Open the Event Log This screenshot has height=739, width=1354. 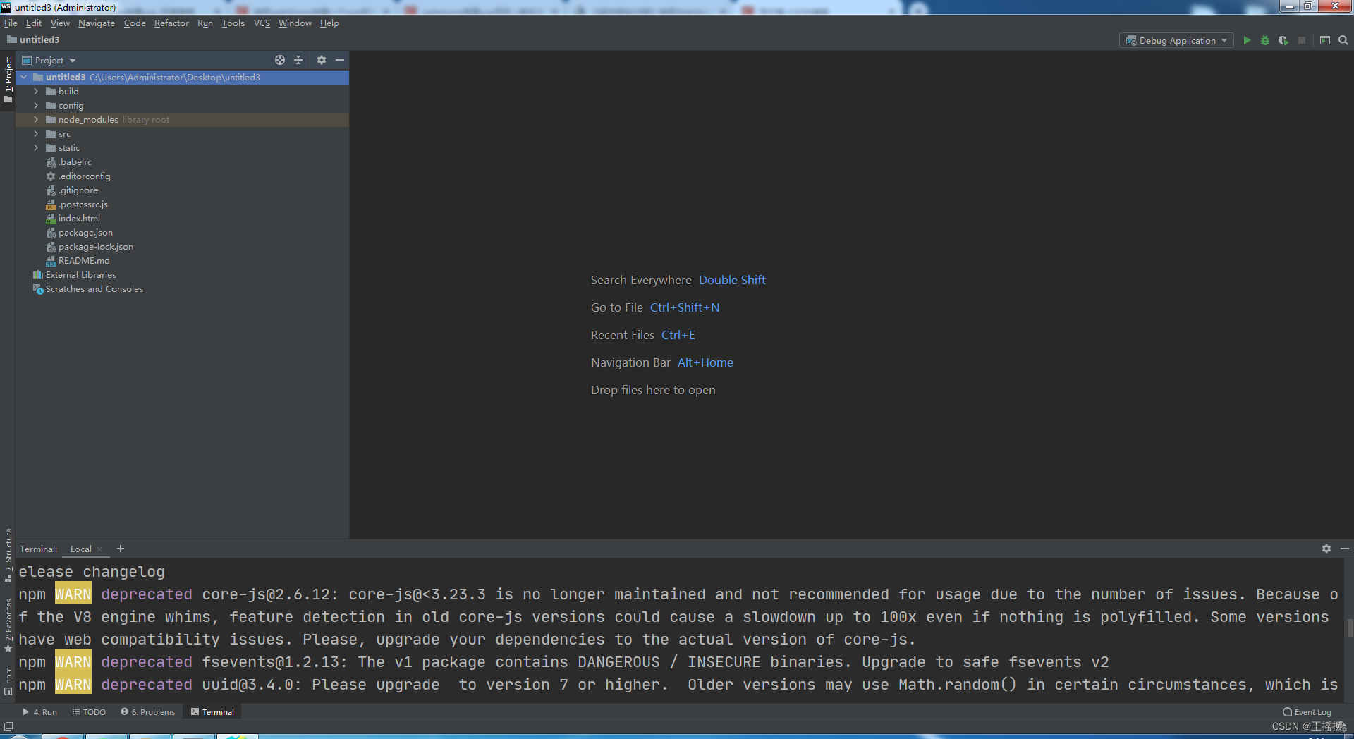tap(1307, 711)
